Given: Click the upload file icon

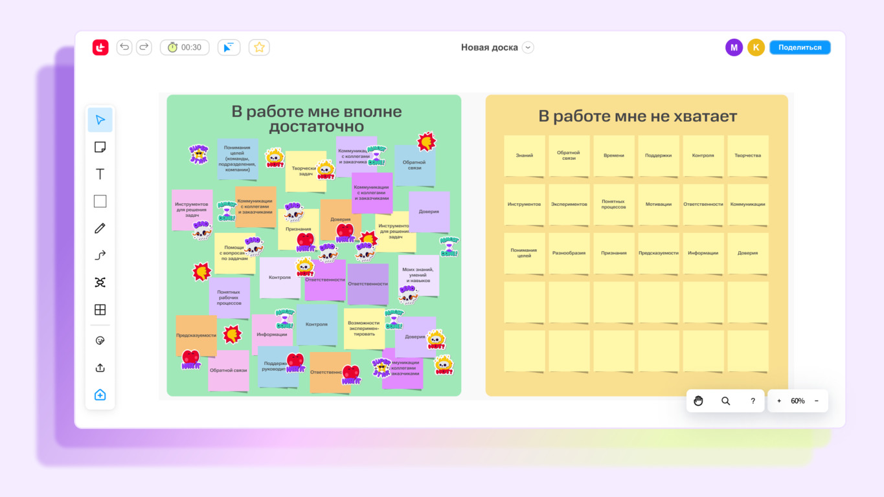Looking at the screenshot, I should click(x=100, y=368).
